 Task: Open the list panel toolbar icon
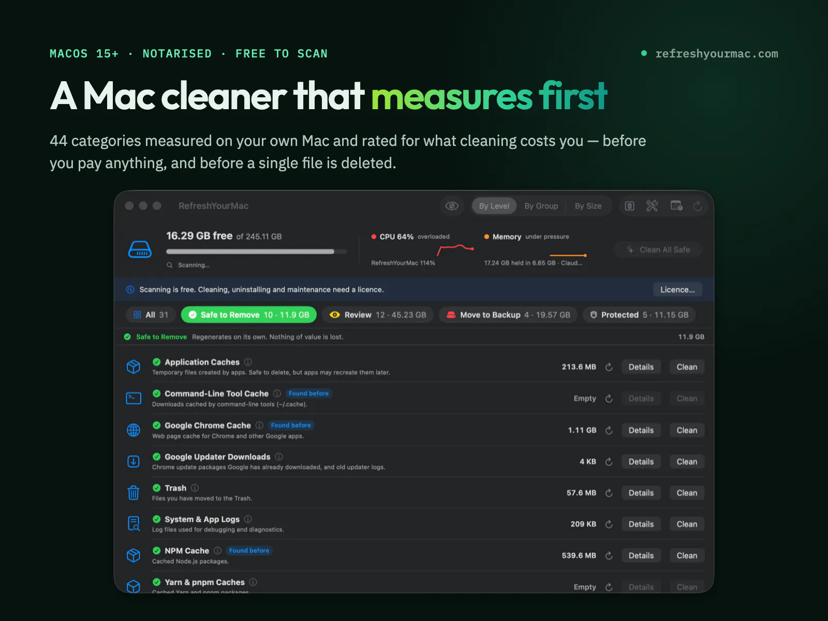[x=630, y=206]
